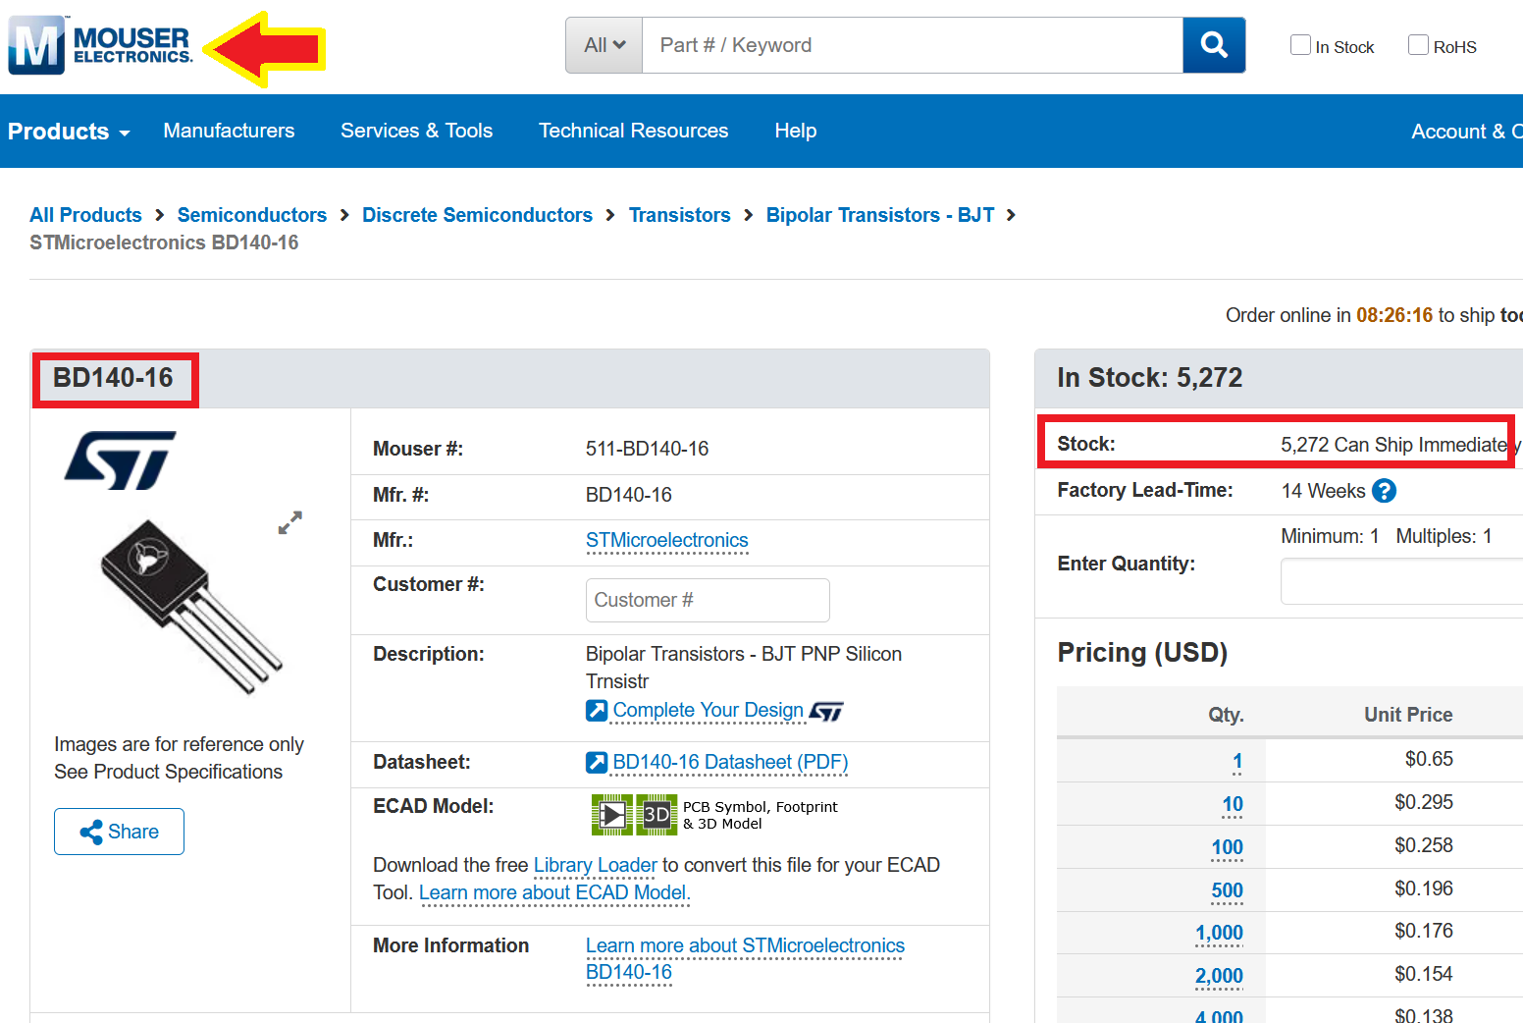The width and height of the screenshot is (1523, 1023).
Task: Click the Factory Lead-Time help question icon
Action: [1384, 491]
